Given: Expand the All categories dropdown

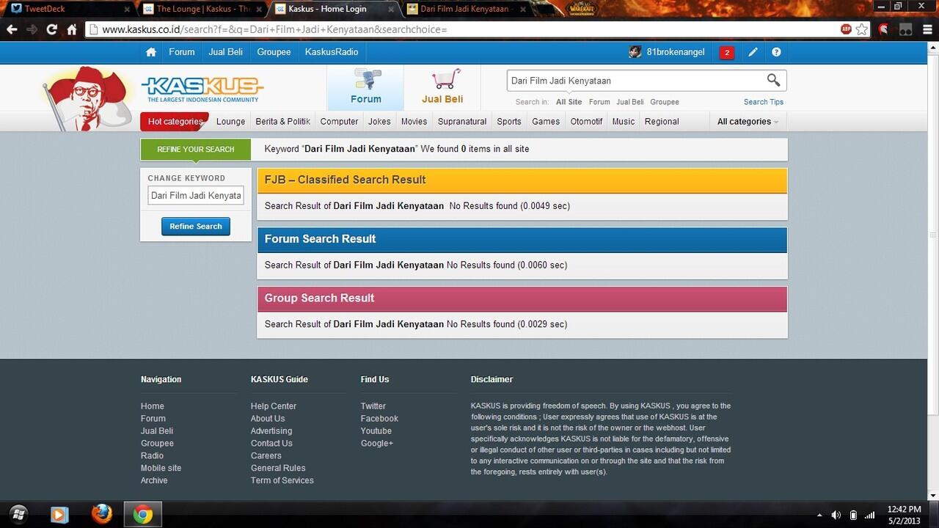Looking at the screenshot, I should (748, 122).
